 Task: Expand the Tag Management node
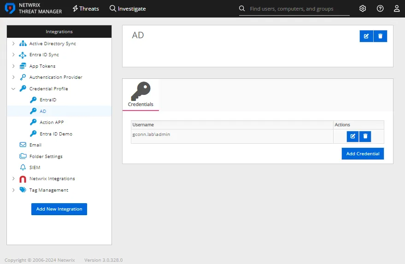pos(13,190)
